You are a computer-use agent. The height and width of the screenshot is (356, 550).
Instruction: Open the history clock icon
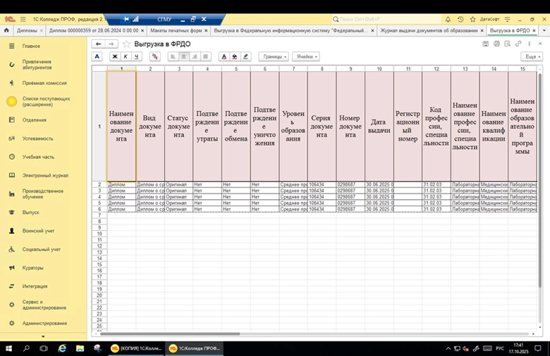[460, 19]
